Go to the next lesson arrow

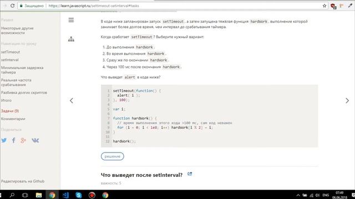tap(347, 101)
